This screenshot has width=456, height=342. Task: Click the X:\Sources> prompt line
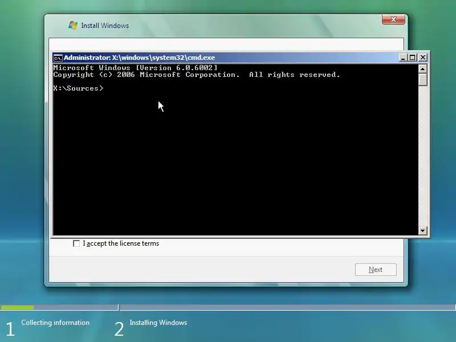click(78, 88)
